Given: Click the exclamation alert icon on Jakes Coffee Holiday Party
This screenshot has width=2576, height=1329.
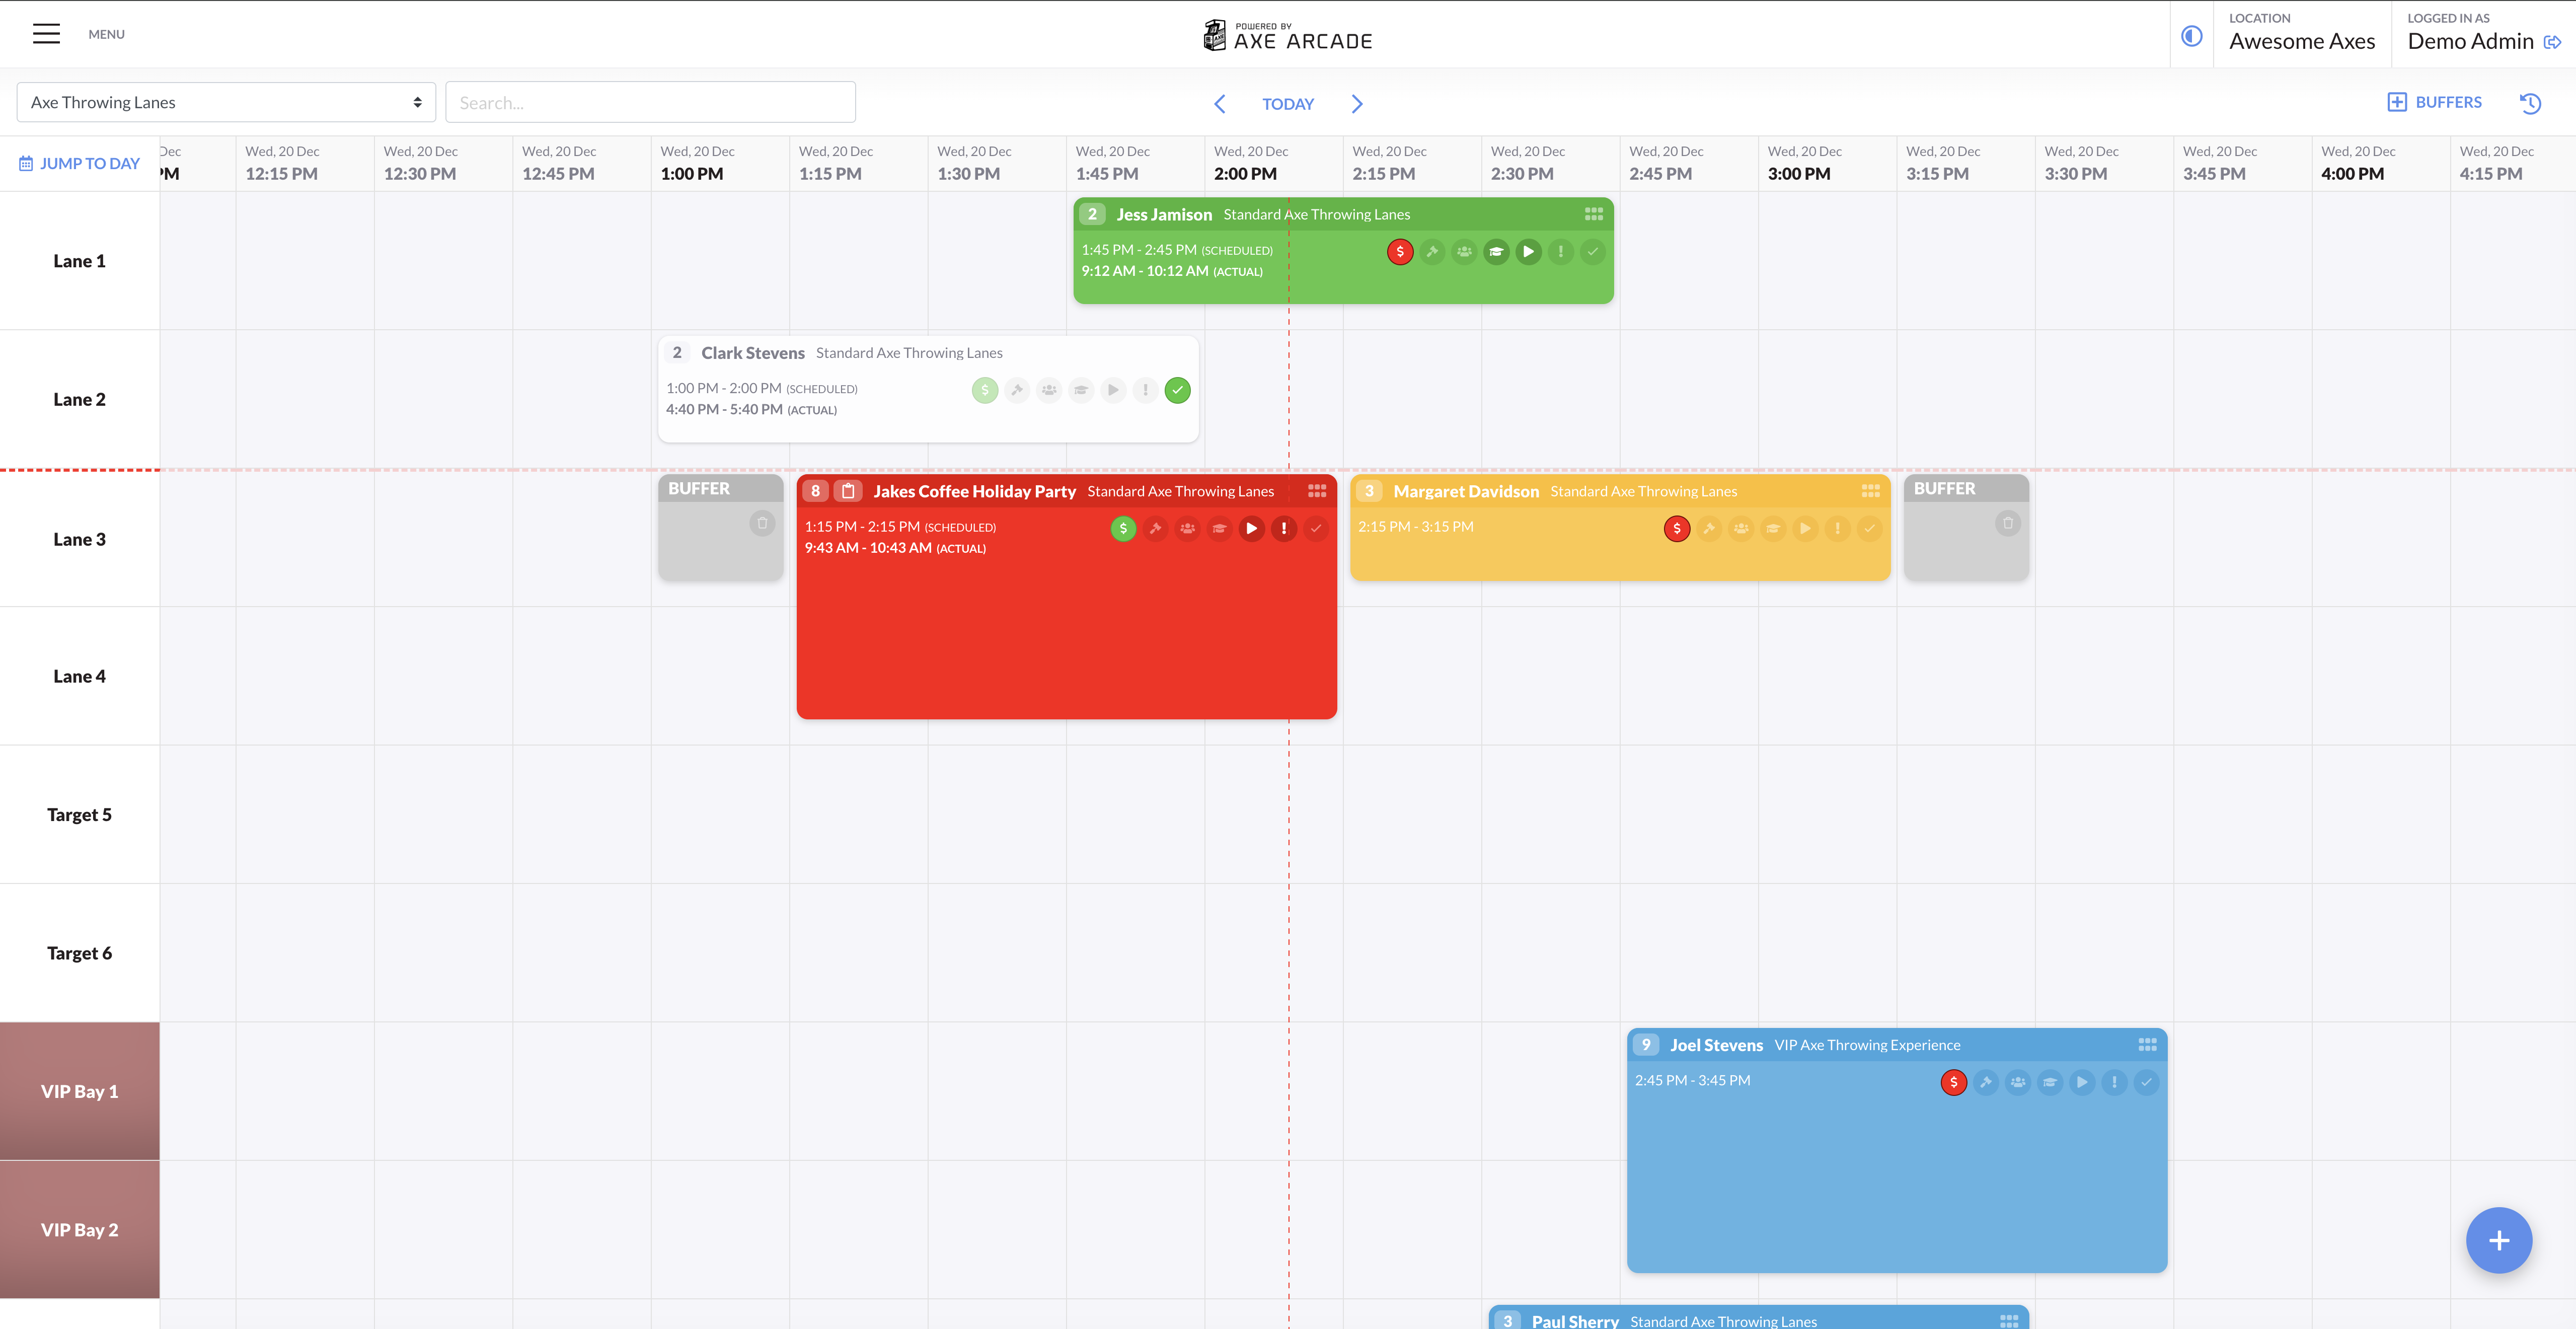Looking at the screenshot, I should point(1283,529).
